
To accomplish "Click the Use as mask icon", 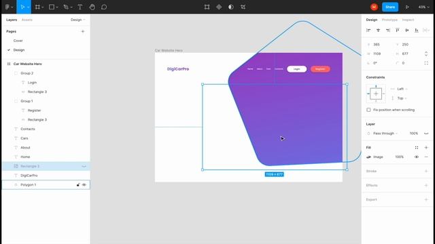I will click(231, 7).
